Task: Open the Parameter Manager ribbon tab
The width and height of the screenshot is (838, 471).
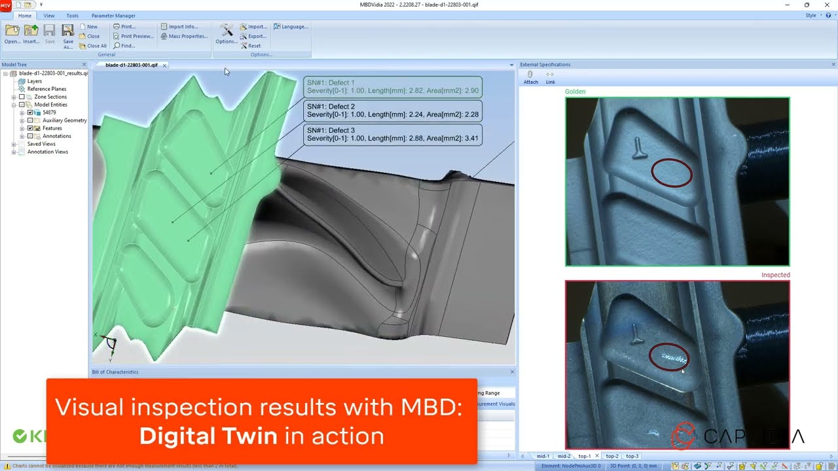Action: [113, 16]
